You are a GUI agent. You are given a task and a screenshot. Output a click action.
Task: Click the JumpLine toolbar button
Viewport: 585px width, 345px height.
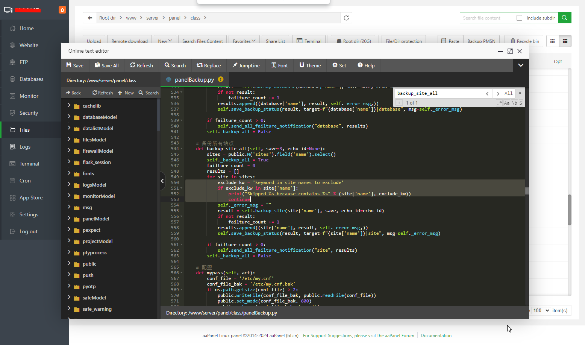(x=246, y=65)
